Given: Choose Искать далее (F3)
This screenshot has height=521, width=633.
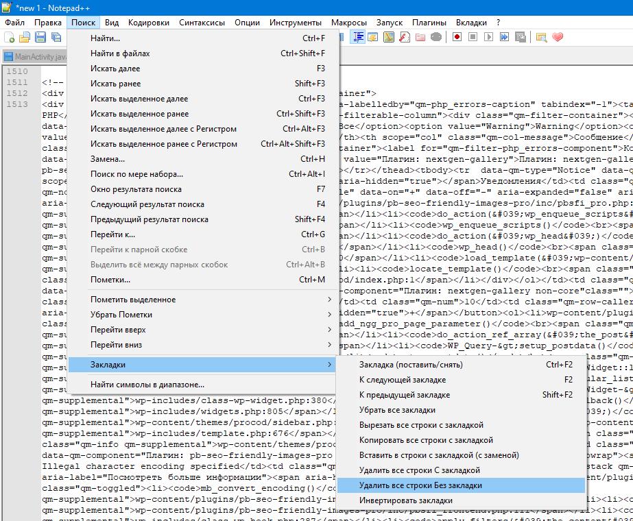Looking at the screenshot, I should point(203,69).
